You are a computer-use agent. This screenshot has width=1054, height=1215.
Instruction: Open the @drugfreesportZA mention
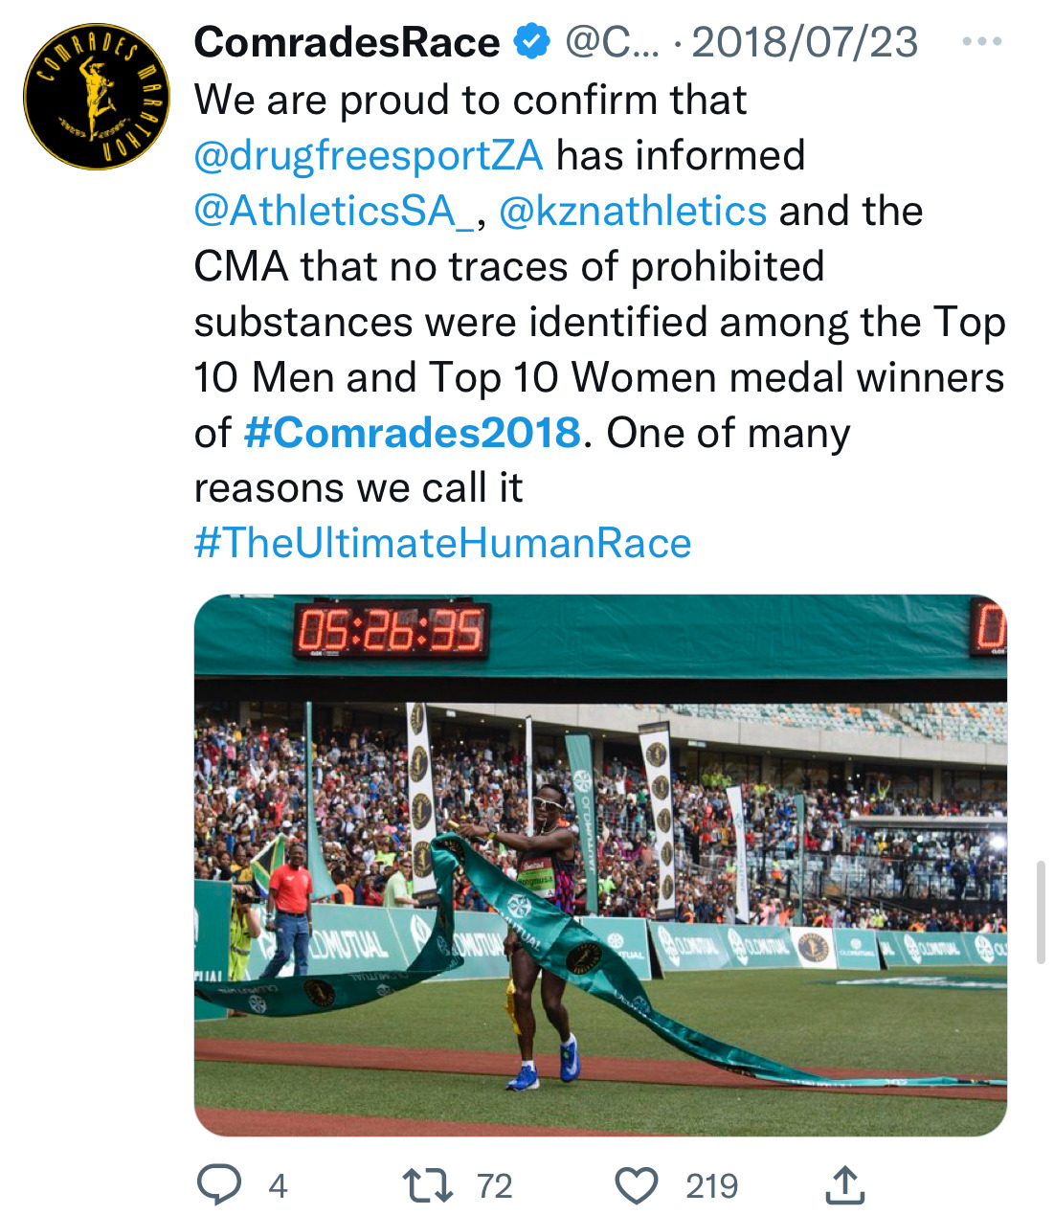tap(369, 155)
